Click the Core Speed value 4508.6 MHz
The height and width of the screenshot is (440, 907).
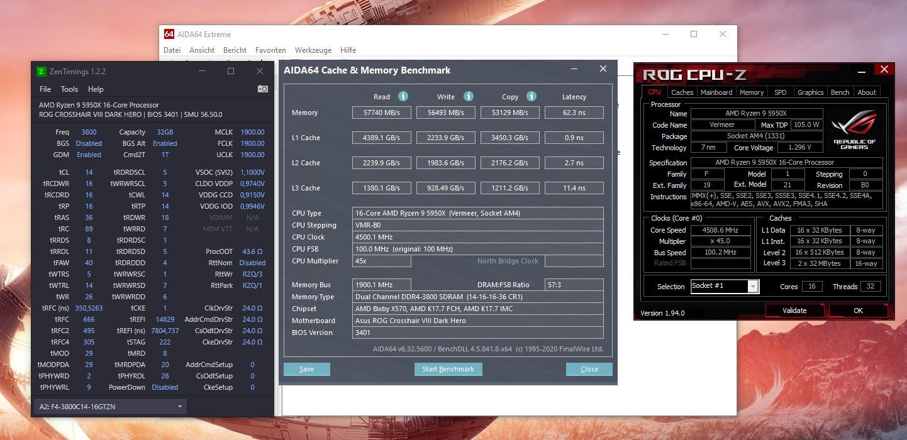point(720,230)
